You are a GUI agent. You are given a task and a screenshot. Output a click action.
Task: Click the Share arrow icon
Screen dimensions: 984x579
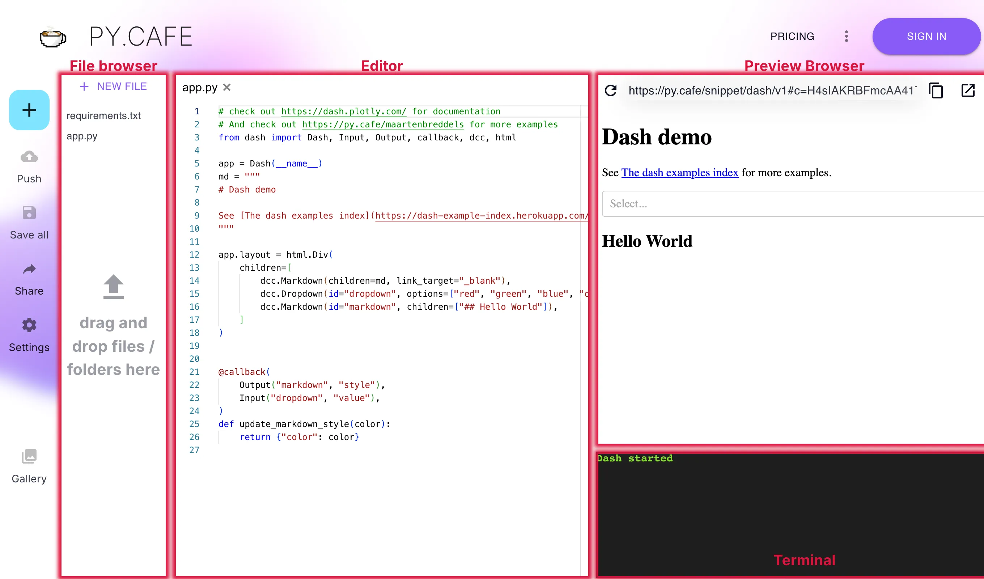tap(29, 269)
